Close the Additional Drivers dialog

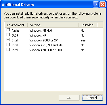[102, 4]
